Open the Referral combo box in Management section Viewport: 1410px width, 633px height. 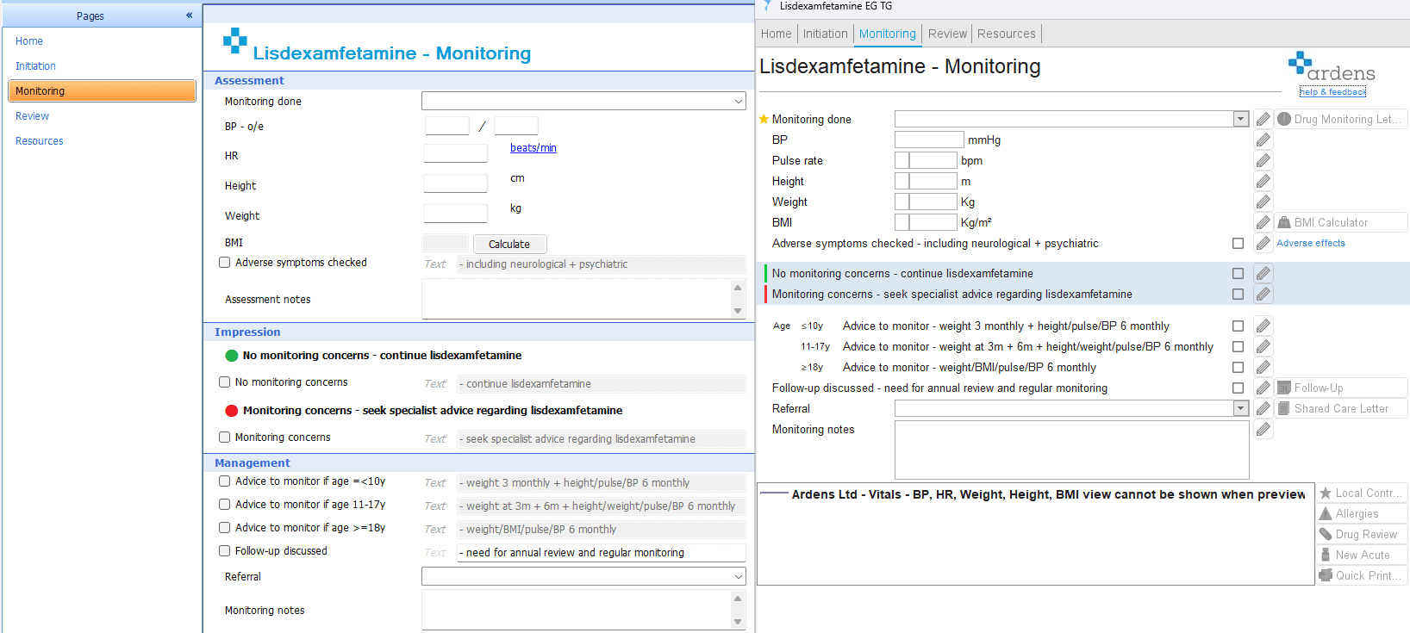click(x=583, y=576)
